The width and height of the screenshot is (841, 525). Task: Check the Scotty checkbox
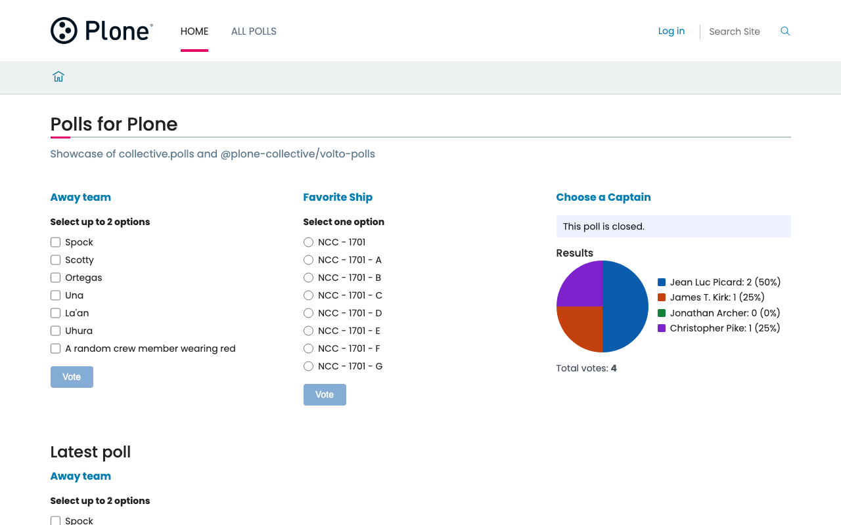click(x=56, y=260)
